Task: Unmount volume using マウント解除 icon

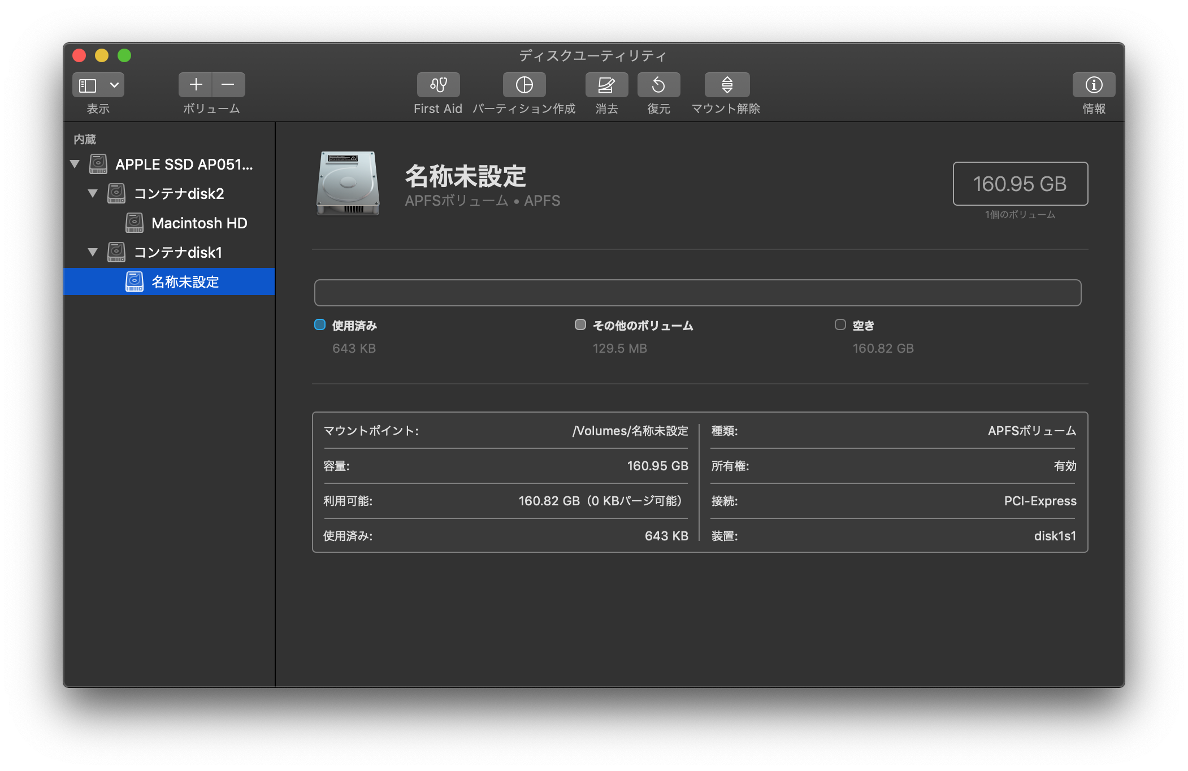Action: (727, 85)
